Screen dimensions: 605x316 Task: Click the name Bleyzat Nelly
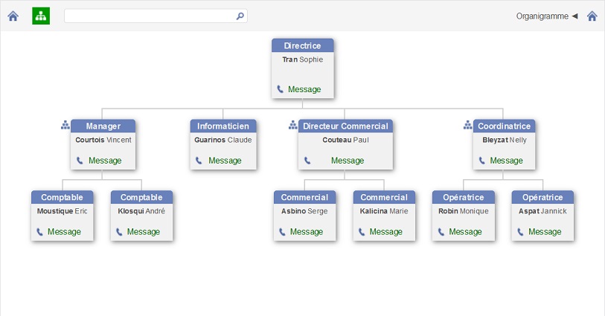tap(504, 140)
